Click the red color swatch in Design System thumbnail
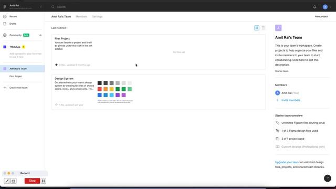 point(99,89)
